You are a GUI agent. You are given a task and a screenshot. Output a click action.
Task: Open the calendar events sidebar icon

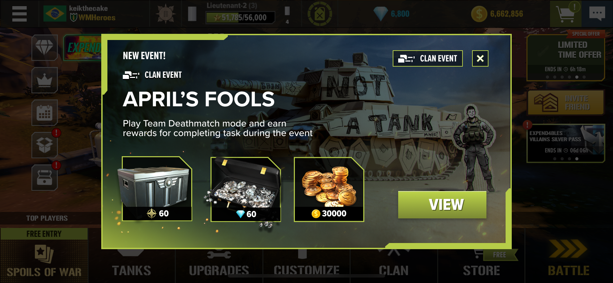point(44,113)
